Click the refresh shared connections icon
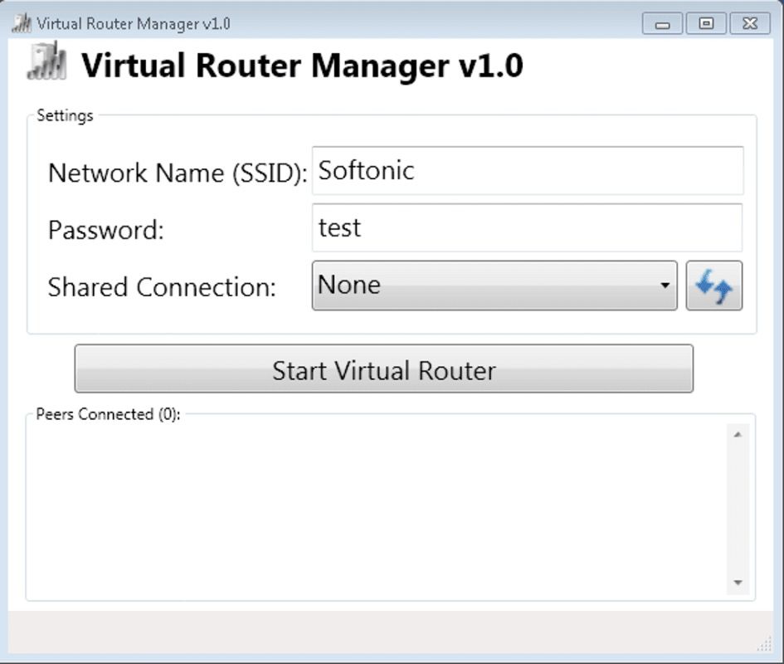Viewport: 784px width, 664px height. pos(713,286)
